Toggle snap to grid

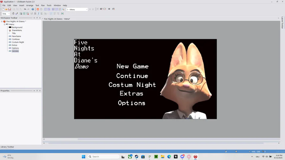[28, 14]
